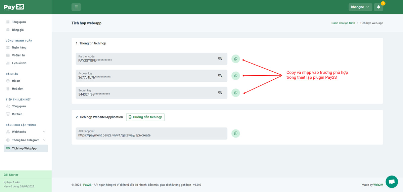This screenshot has height=192, width=403.
Task: Expand the Webhooks submenu chevron
Action: 44,132
